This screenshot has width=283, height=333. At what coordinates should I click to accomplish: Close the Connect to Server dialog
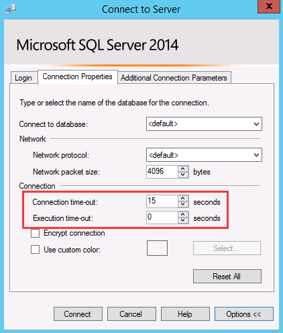tap(269, 7)
